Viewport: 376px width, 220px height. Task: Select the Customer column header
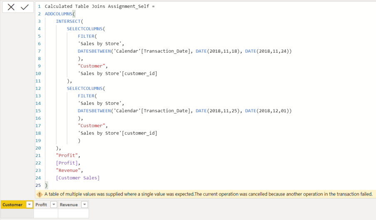[12, 205]
